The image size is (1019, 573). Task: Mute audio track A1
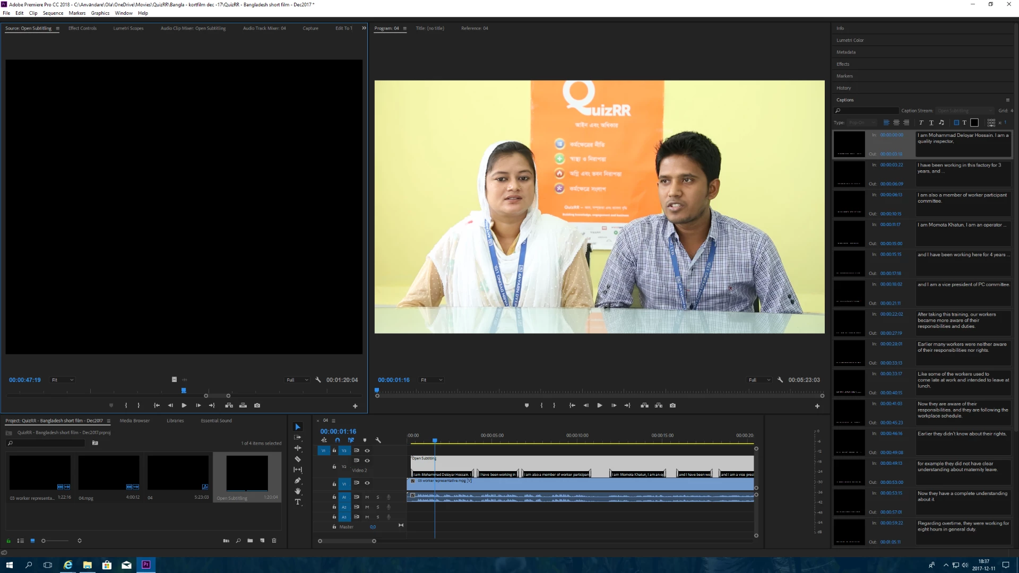(x=367, y=497)
